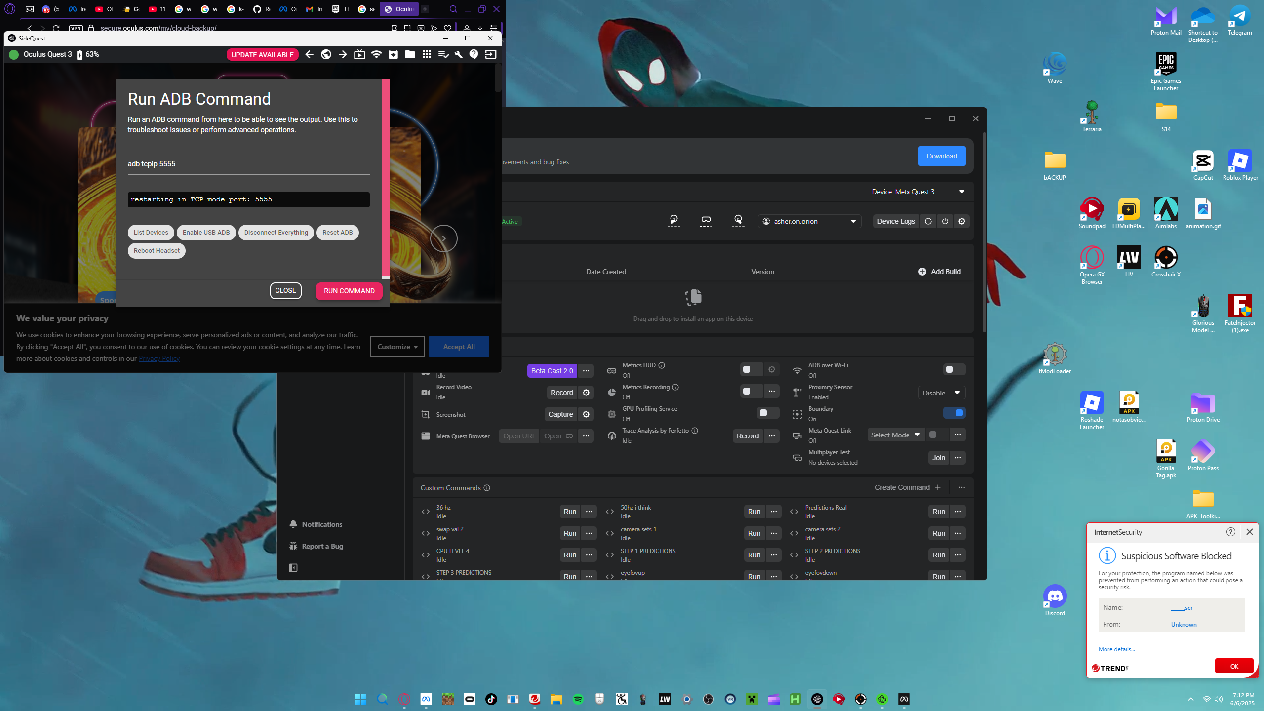Click the RUN COMMAND button
The image size is (1264, 711).
pyautogui.click(x=349, y=291)
